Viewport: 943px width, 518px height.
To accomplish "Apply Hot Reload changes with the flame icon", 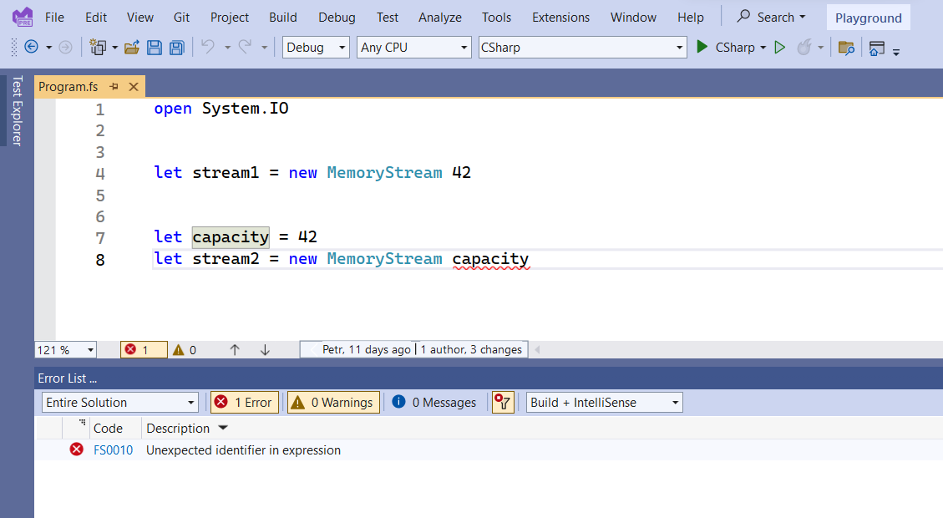I will pyautogui.click(x=804, y=47).
